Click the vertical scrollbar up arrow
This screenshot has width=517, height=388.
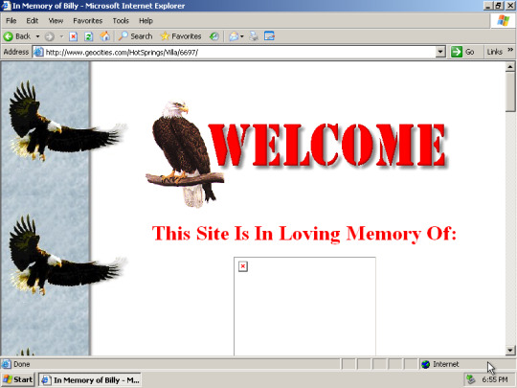pos(509,67)
